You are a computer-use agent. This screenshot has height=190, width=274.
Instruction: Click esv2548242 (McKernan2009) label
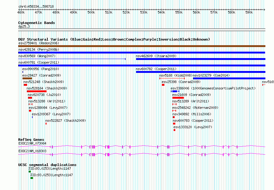[195, 108]
